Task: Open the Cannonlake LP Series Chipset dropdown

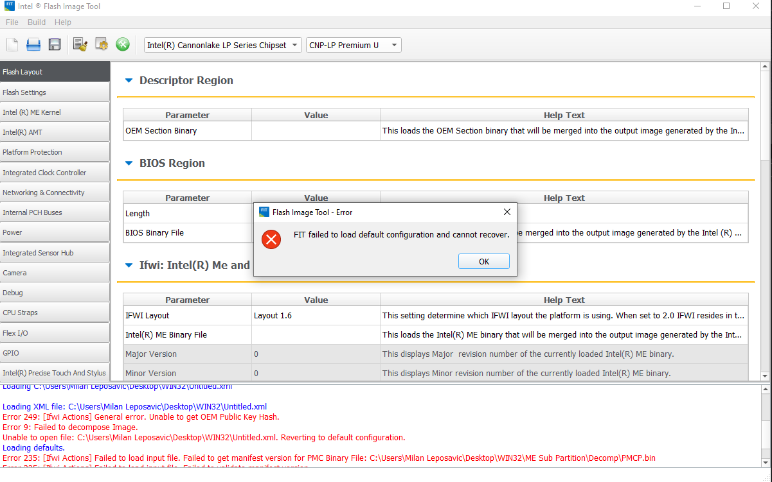Action: pos(222,45)
